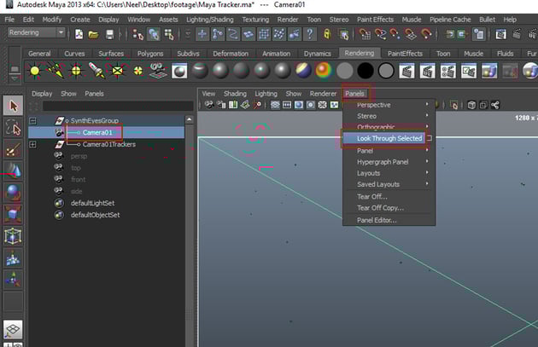
Task: Toggle the Film Gate viewport icon
Action: (287, 105)
